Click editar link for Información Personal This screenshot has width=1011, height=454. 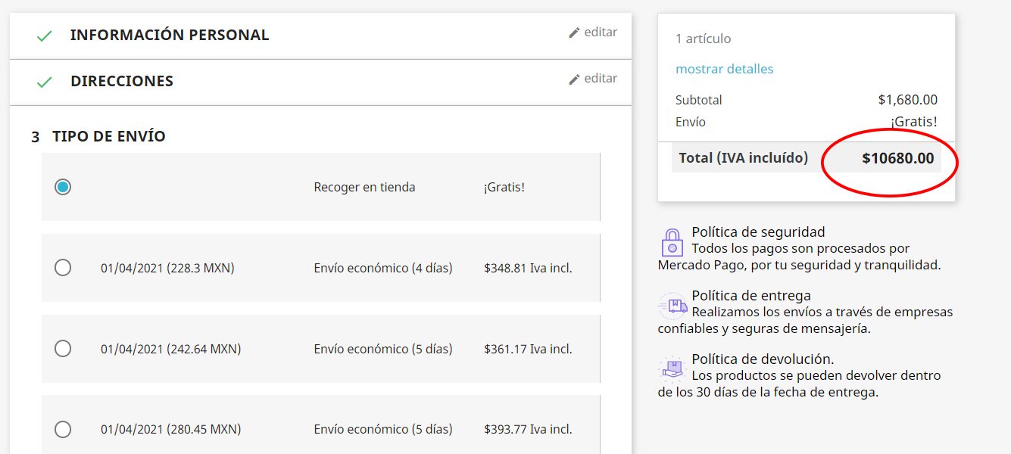click(601, 33)
